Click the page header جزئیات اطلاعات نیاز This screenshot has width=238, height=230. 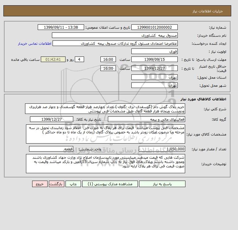207,11
